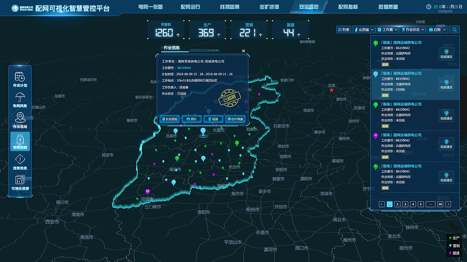The width and height of the screenshot is (467, 262).
Task: Open 电网风险 umbrella icon in sidebar
Action: pos(20,100)
